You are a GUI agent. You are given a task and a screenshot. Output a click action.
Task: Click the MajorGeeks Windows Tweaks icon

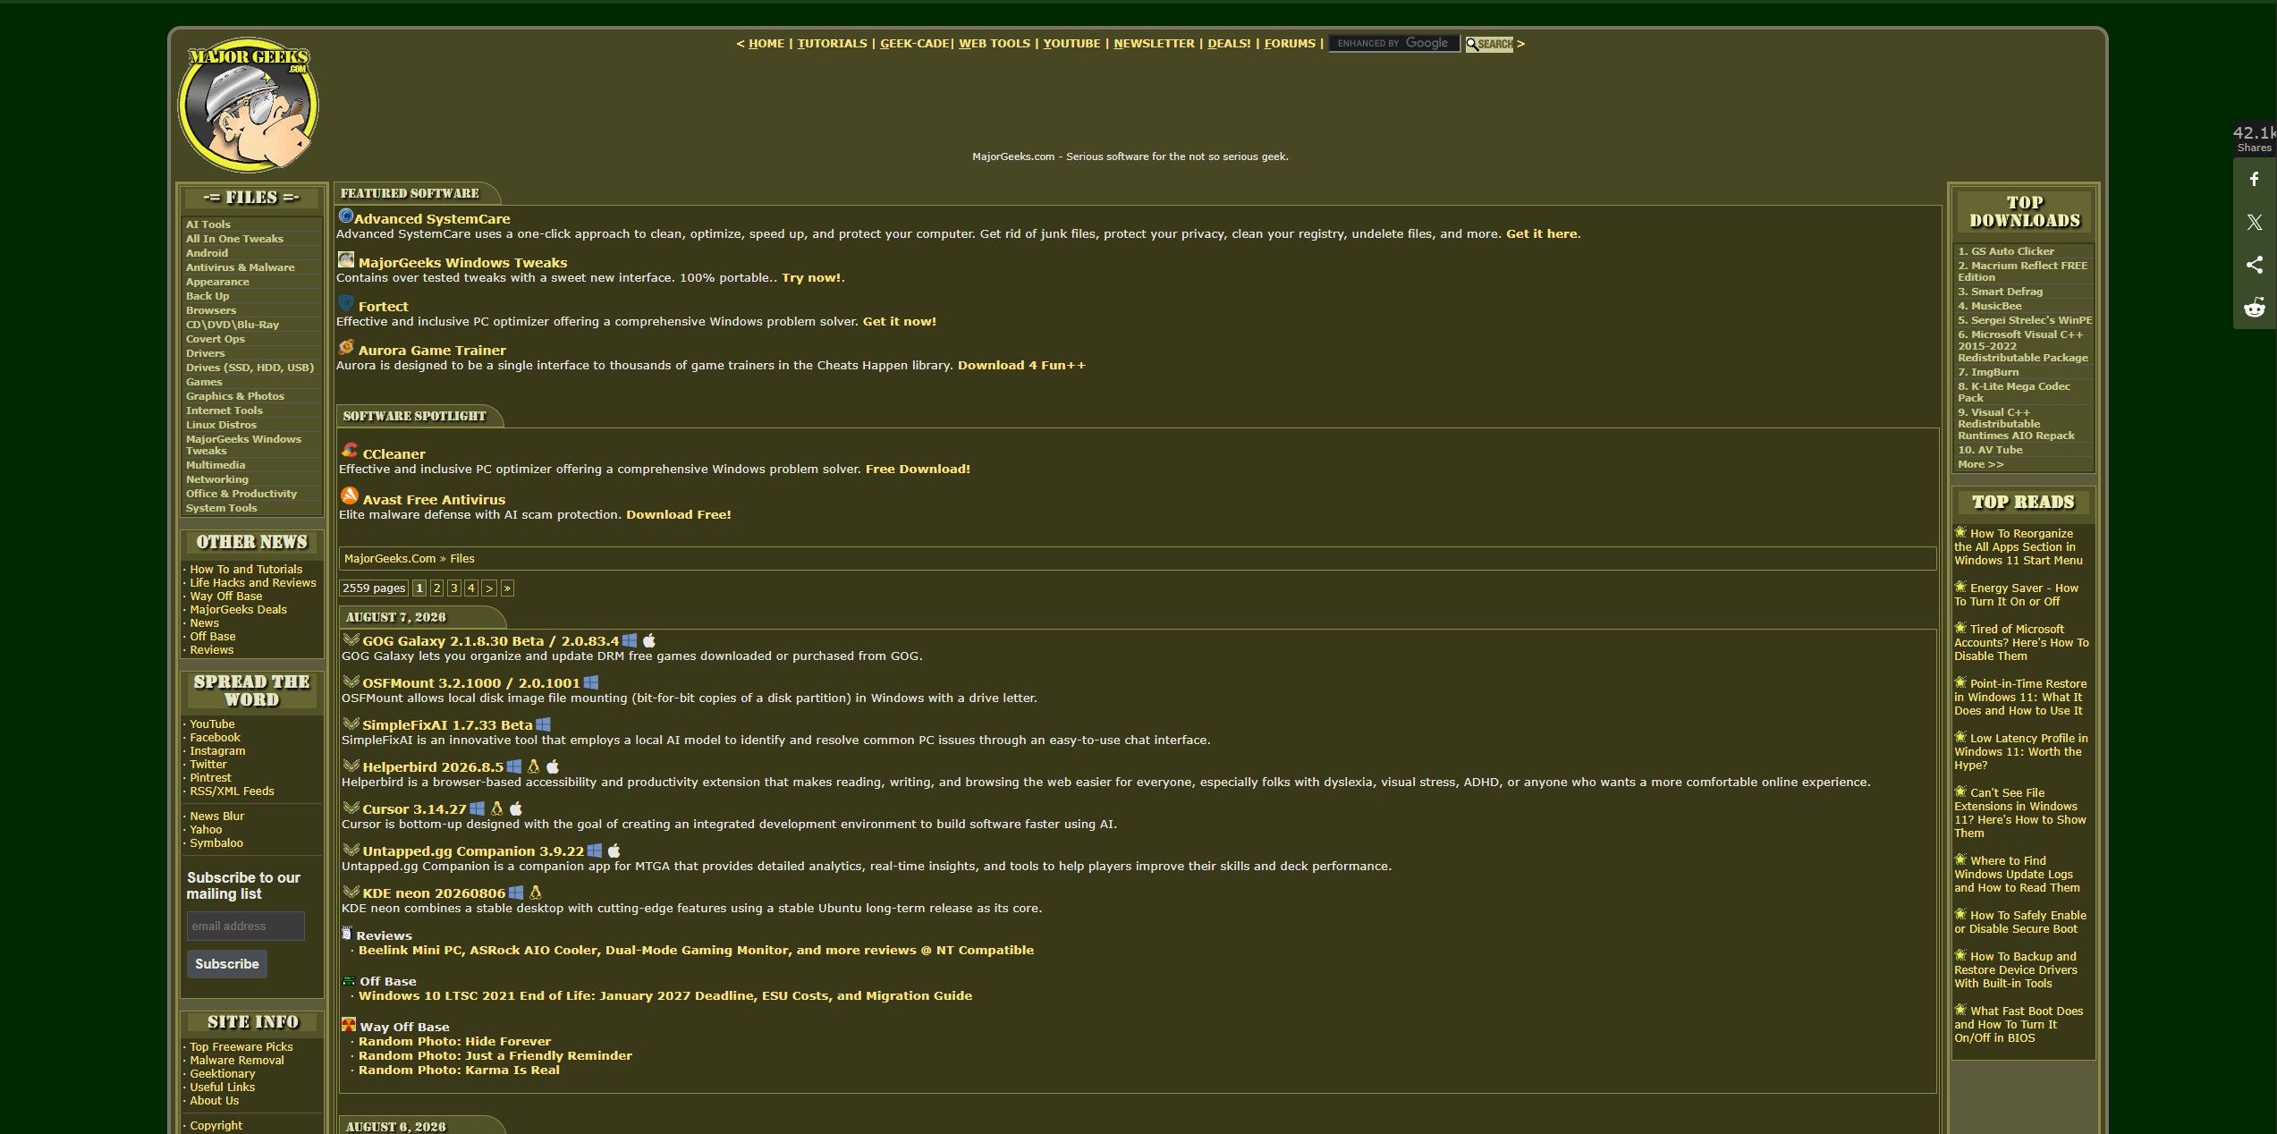[x=346, y=259]
